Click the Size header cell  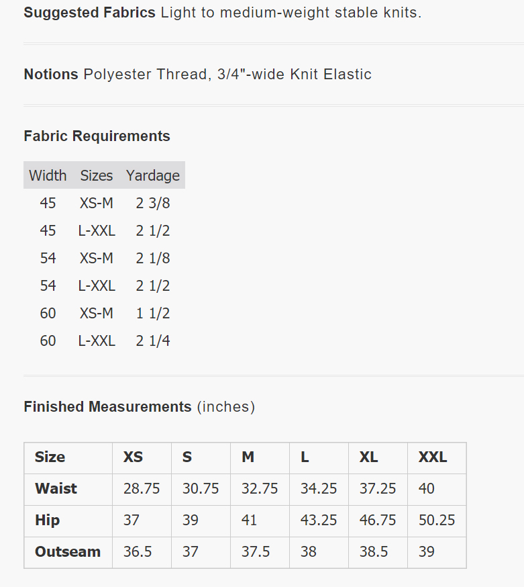point(50,457)
